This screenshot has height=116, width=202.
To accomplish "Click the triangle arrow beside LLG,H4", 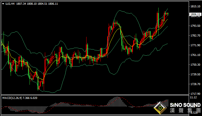I will [3, 4].
